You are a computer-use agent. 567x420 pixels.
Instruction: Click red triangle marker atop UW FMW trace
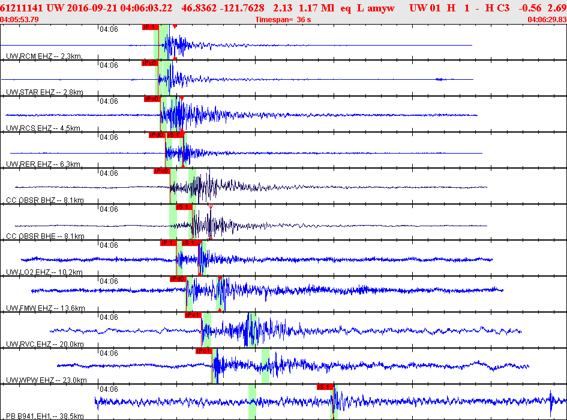(220, 278)
